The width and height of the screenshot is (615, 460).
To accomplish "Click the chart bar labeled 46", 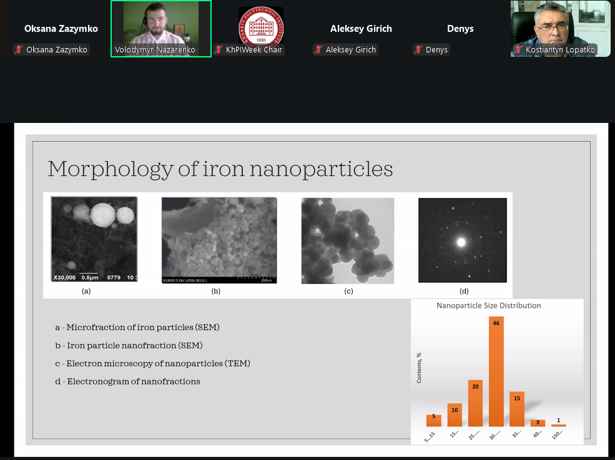I will (x=496, y=371).
